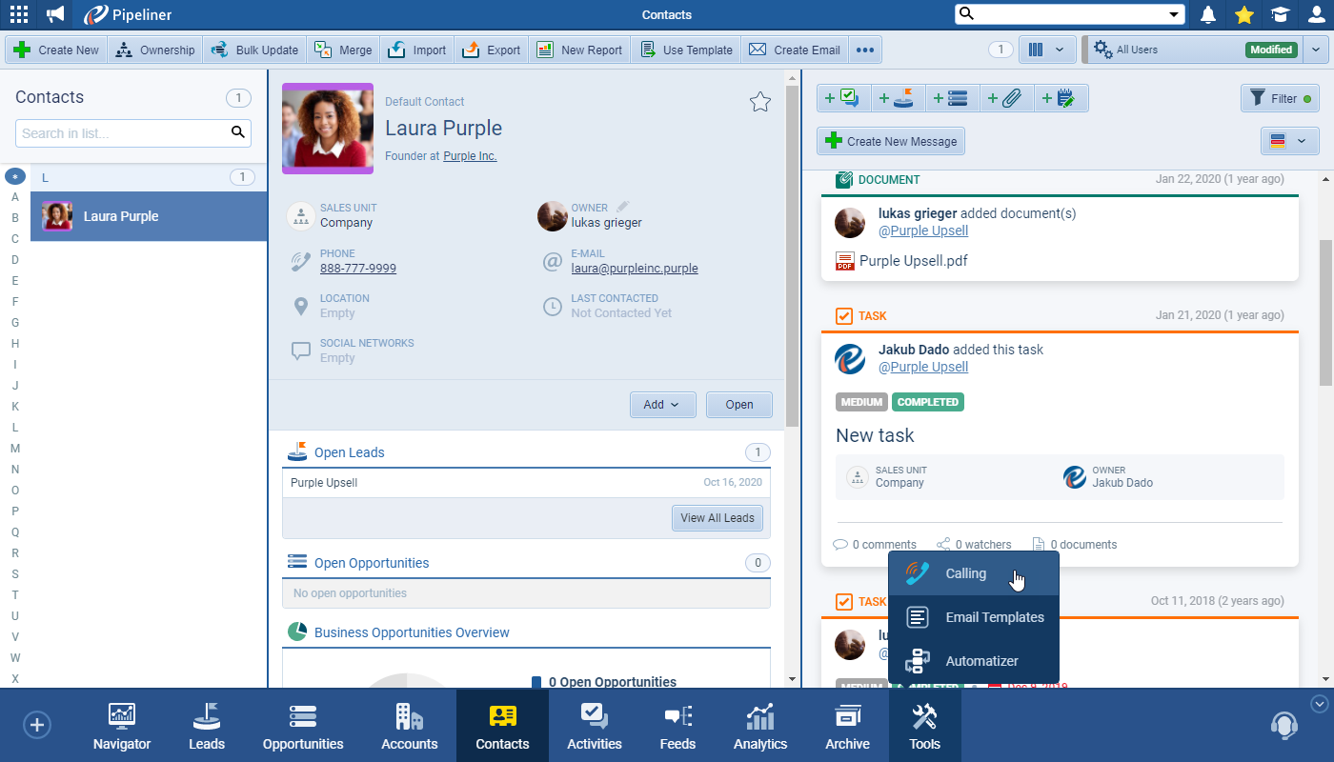Click the View All Leads button
This screenshot has height=762, width=1334.
pyautogui.click(x=717, y=518)
